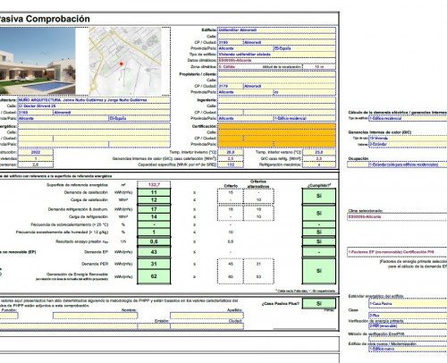Select the PER '¿Cumplido?' Sí cell

(x=319, y=271)
